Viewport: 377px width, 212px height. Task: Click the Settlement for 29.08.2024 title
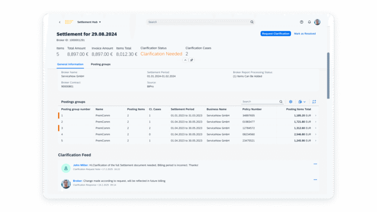[87, 34]
